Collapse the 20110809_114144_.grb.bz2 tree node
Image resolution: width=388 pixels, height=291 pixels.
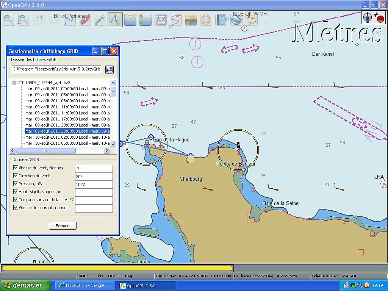coord(14,83)
